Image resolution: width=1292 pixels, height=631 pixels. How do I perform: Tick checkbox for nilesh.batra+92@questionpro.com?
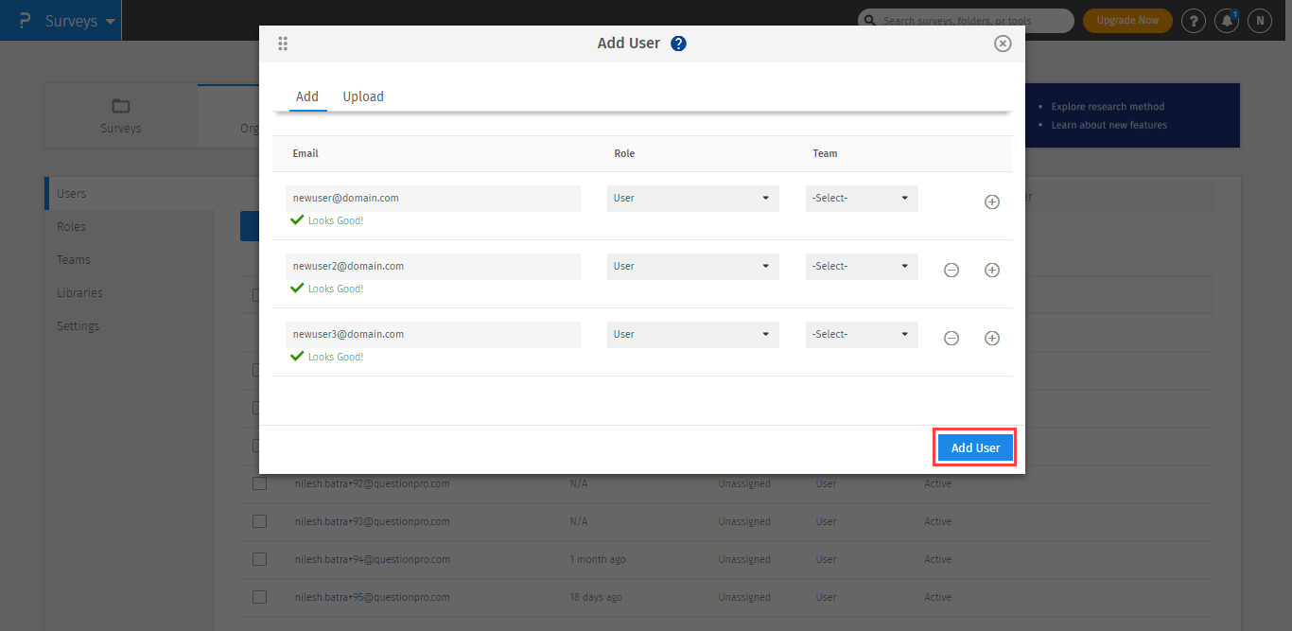pos(259,483)
